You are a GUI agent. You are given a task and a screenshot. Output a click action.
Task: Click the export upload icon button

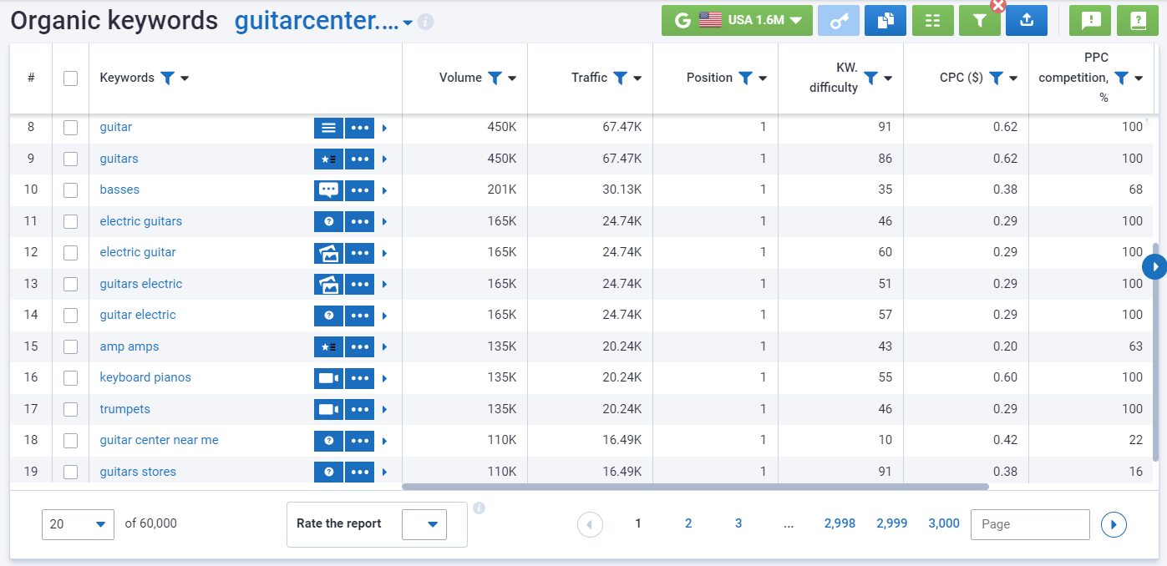pos(1027,21)
